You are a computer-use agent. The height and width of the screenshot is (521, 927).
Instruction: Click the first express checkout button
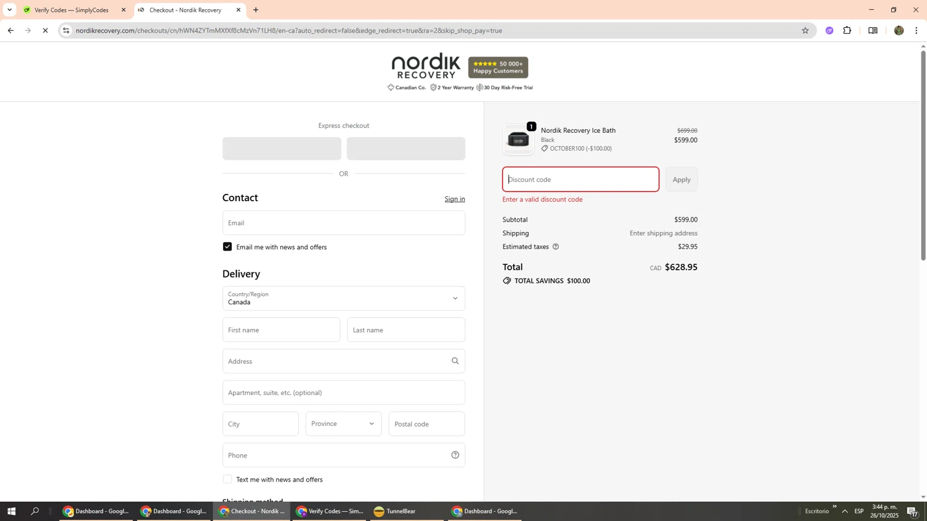click(x=282, y=149)
